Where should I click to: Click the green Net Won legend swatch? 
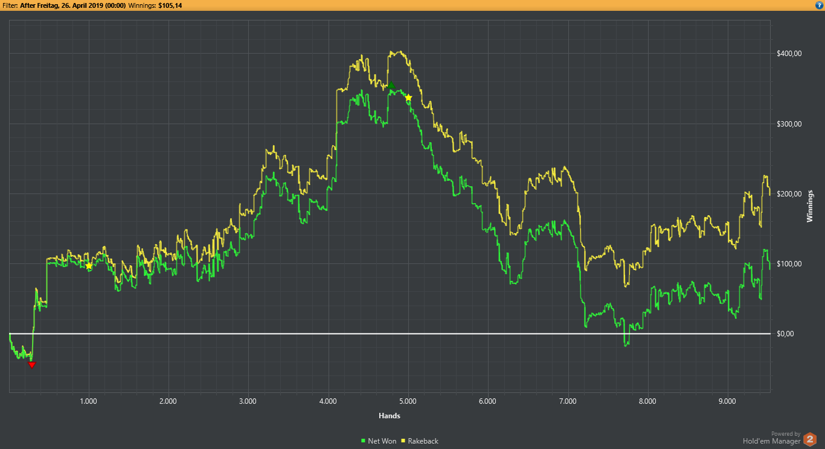(363, 441)
